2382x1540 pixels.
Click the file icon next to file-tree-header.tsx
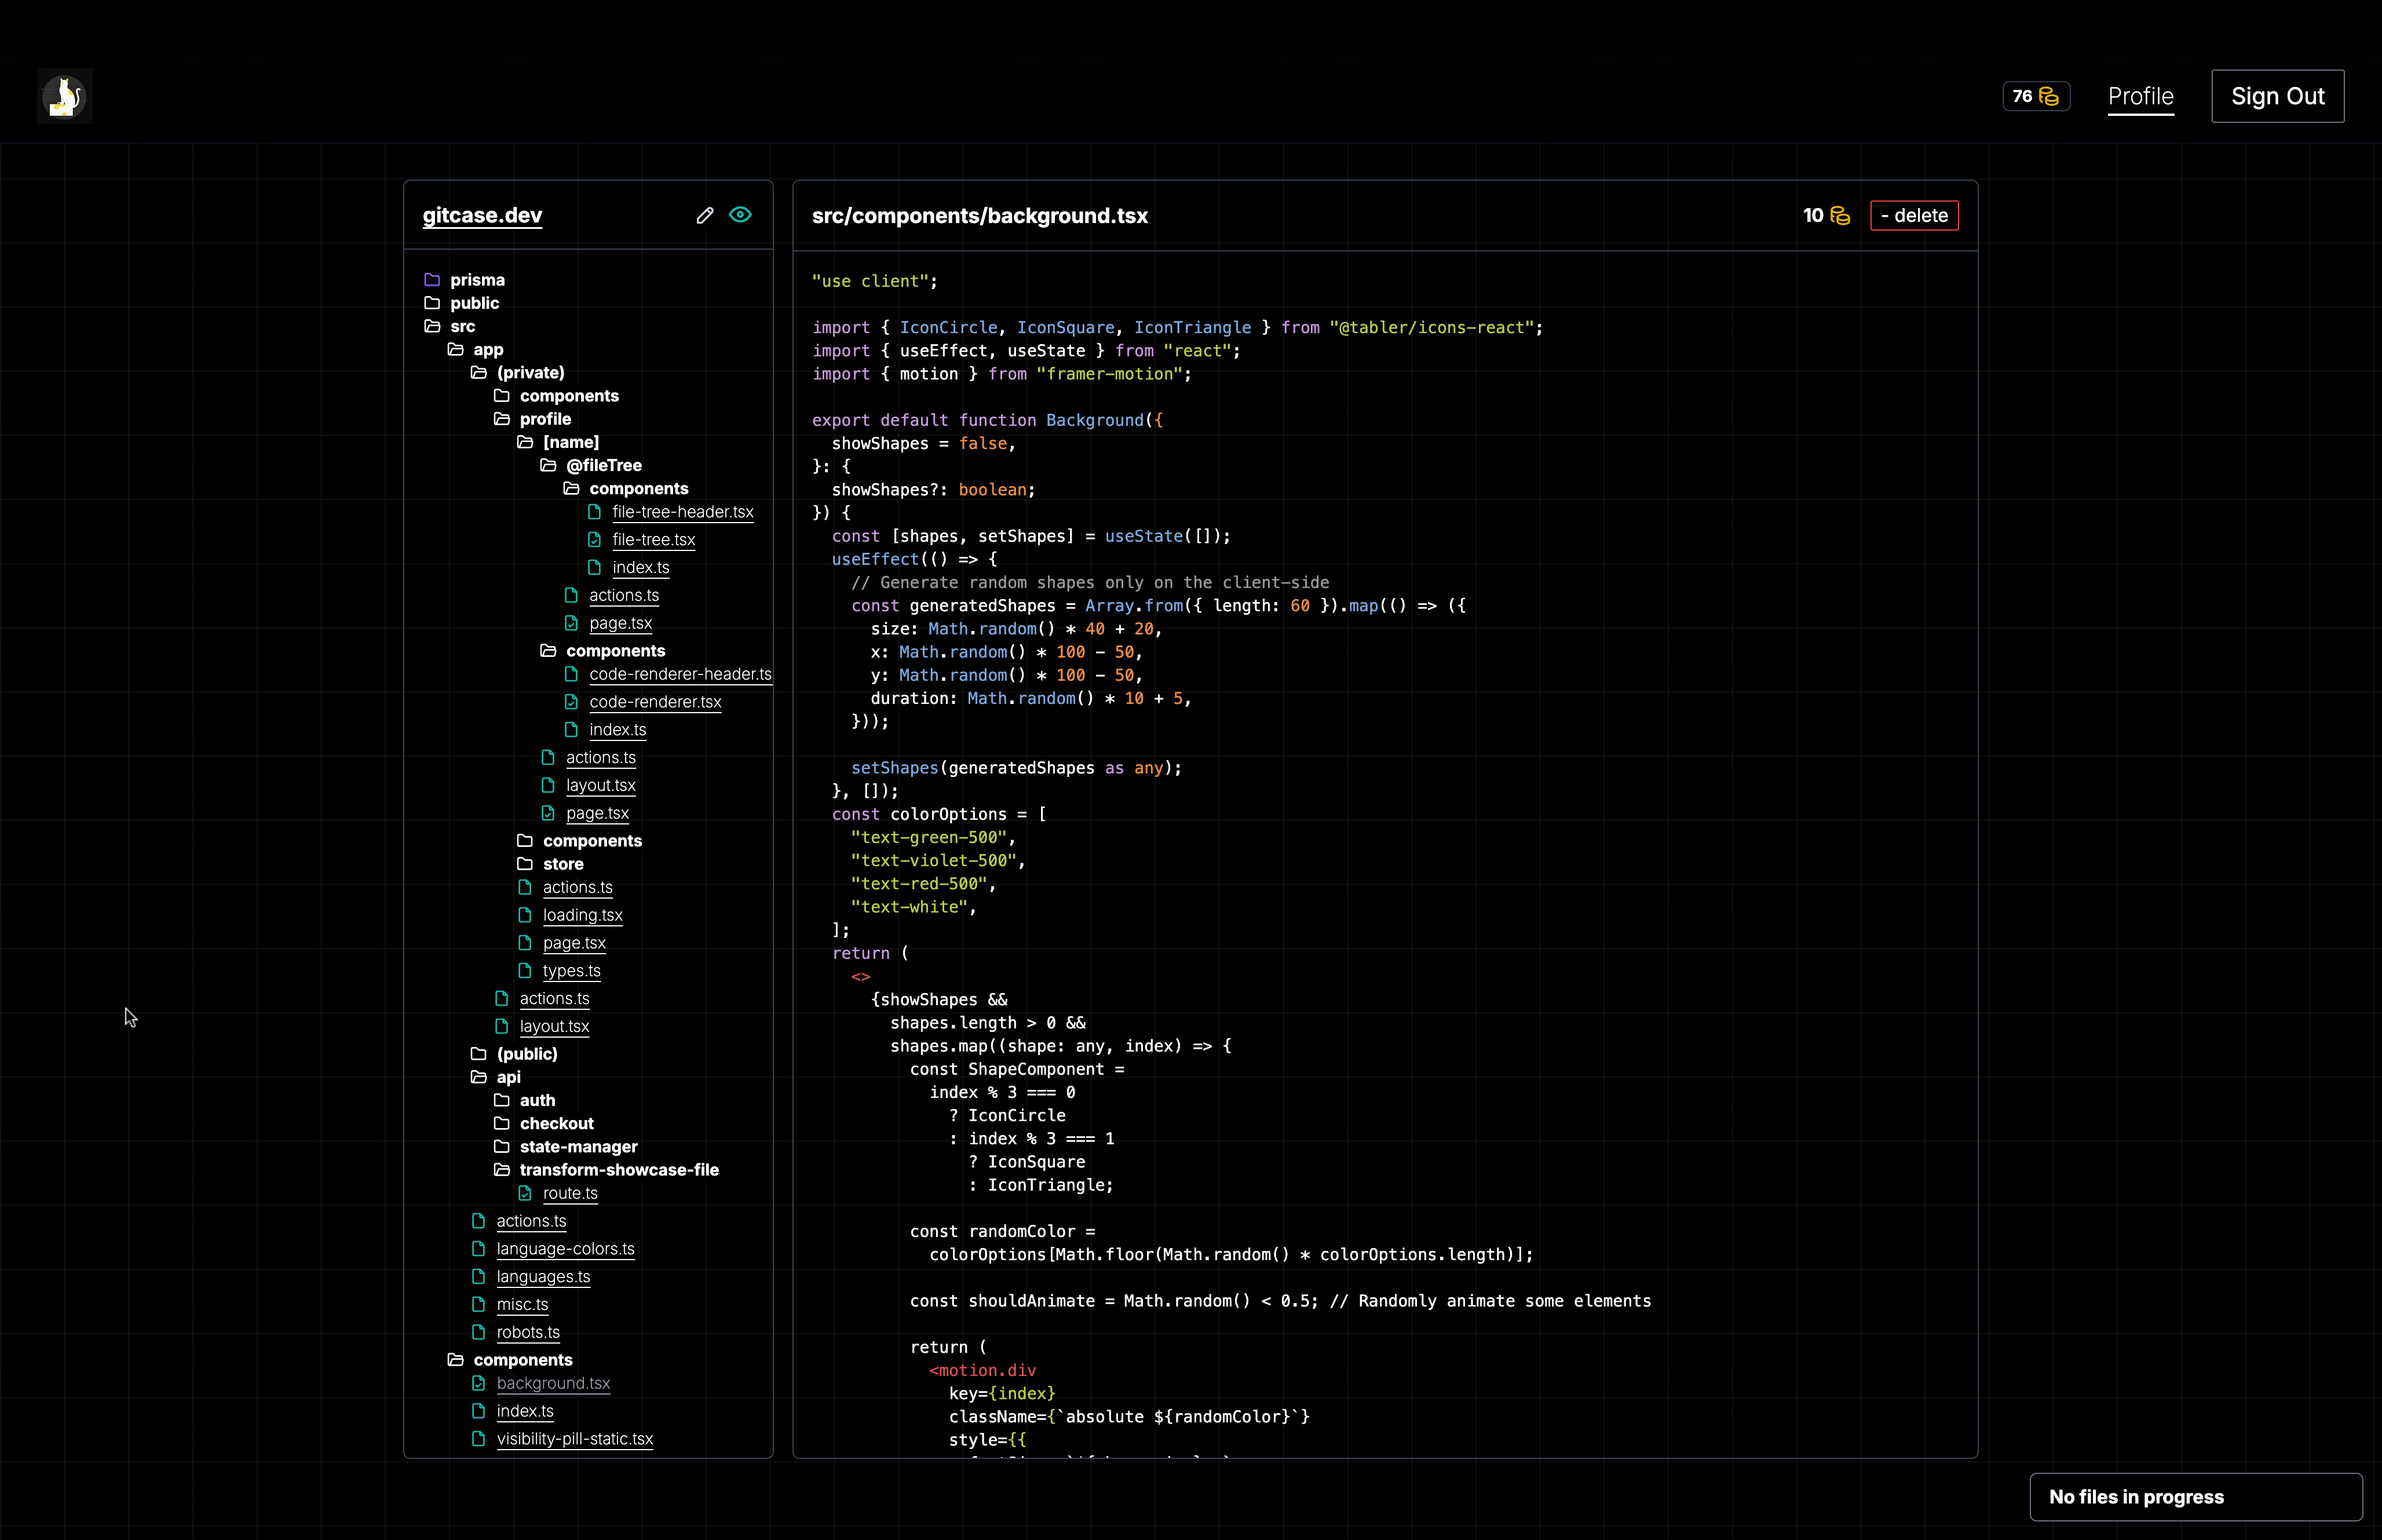coord(595,512)
